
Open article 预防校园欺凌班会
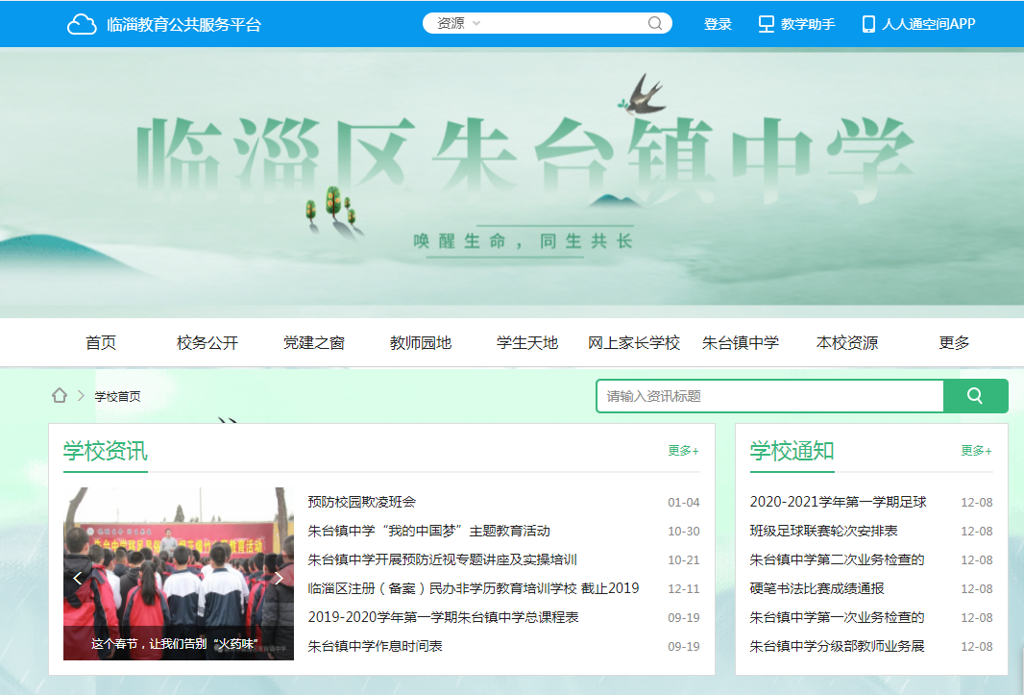(361, 502)
